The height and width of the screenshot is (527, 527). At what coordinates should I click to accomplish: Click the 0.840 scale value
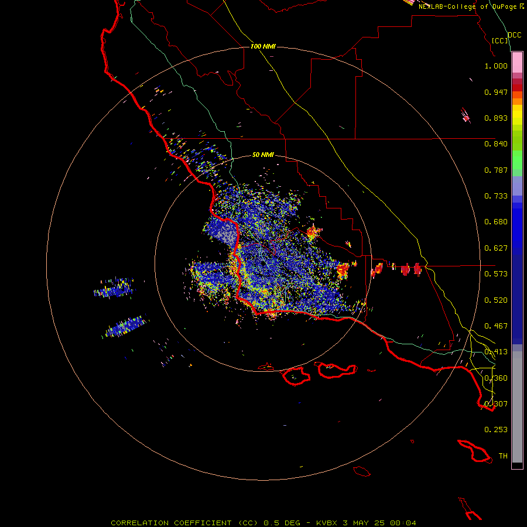[496, 144]
